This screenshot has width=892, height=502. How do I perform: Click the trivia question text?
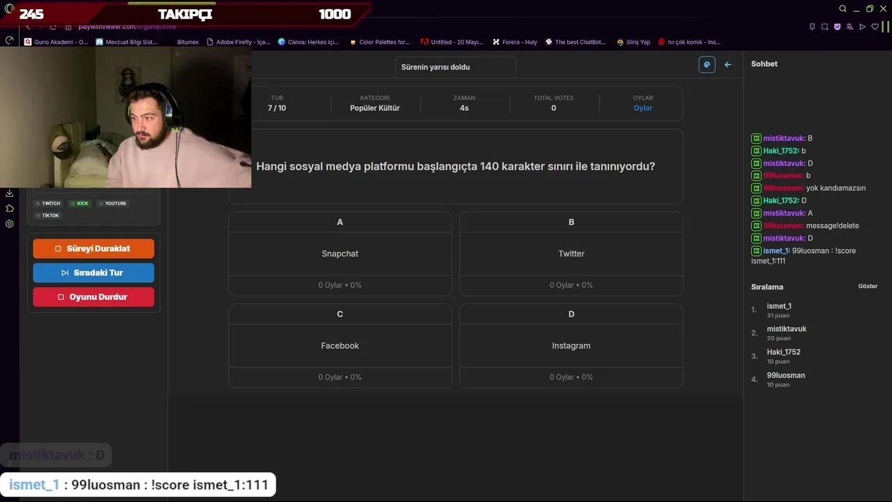[456, 167]
